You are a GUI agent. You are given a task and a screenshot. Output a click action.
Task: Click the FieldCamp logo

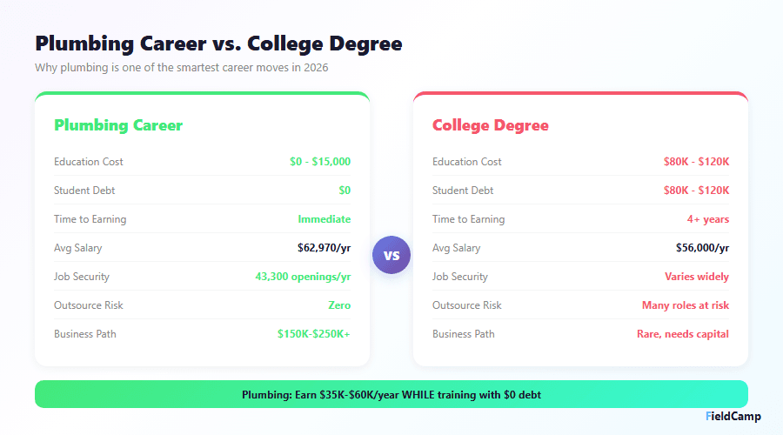click(733, 417)
